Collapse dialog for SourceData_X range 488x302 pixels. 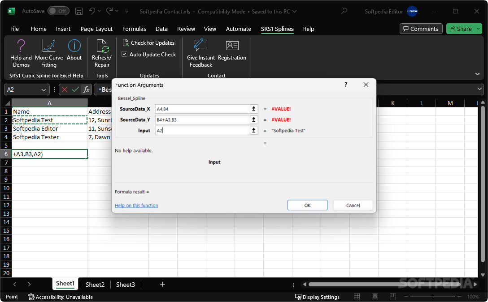pyautogui.click(x=254, y=109)
